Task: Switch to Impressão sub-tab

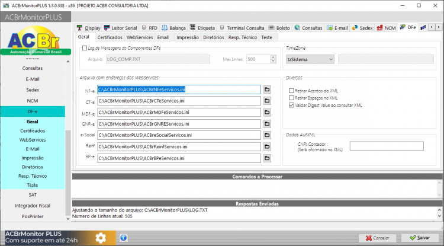Action: point(188,37)
